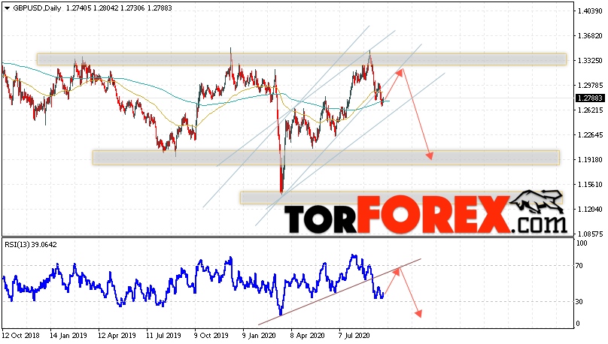Click the RSI(13) 39.0642 indicator label
Screen dimensions: 608x344
tap(31, 245)
